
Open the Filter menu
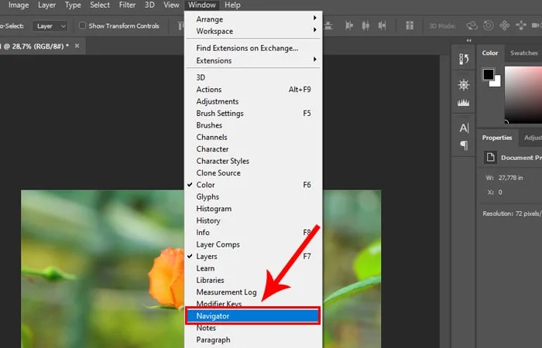pyautogui.click(x=127, y=5)
